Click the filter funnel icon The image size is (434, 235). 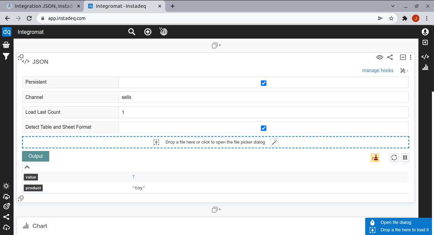(x=6, y=57)
